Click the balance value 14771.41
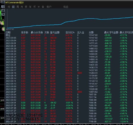The width and height of the screenshot is (133, 125). (x=93, y=43)
